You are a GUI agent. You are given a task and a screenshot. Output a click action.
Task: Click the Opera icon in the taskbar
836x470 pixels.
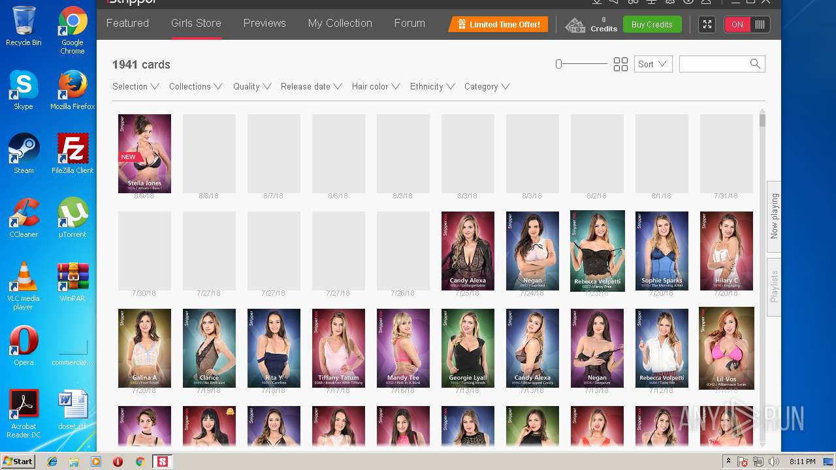[x=118, y=462]
